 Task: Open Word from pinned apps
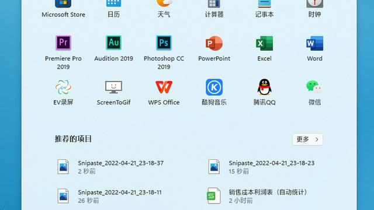pos(314,48)
